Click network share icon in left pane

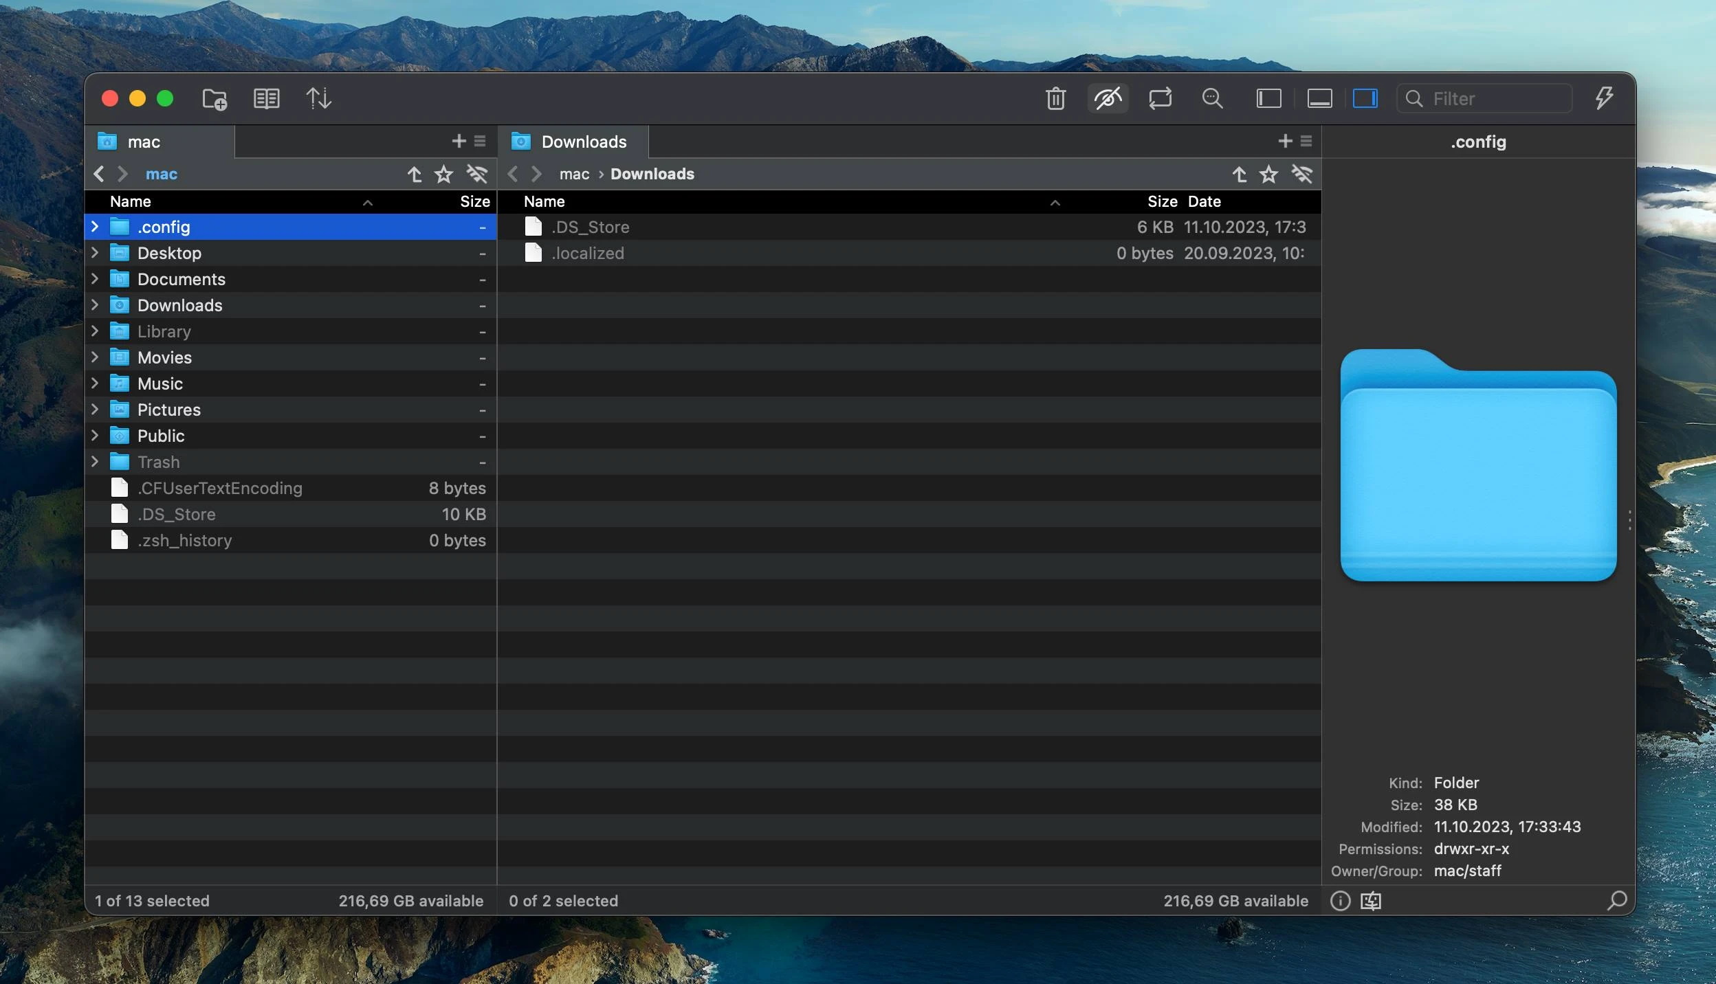[476, 174]
